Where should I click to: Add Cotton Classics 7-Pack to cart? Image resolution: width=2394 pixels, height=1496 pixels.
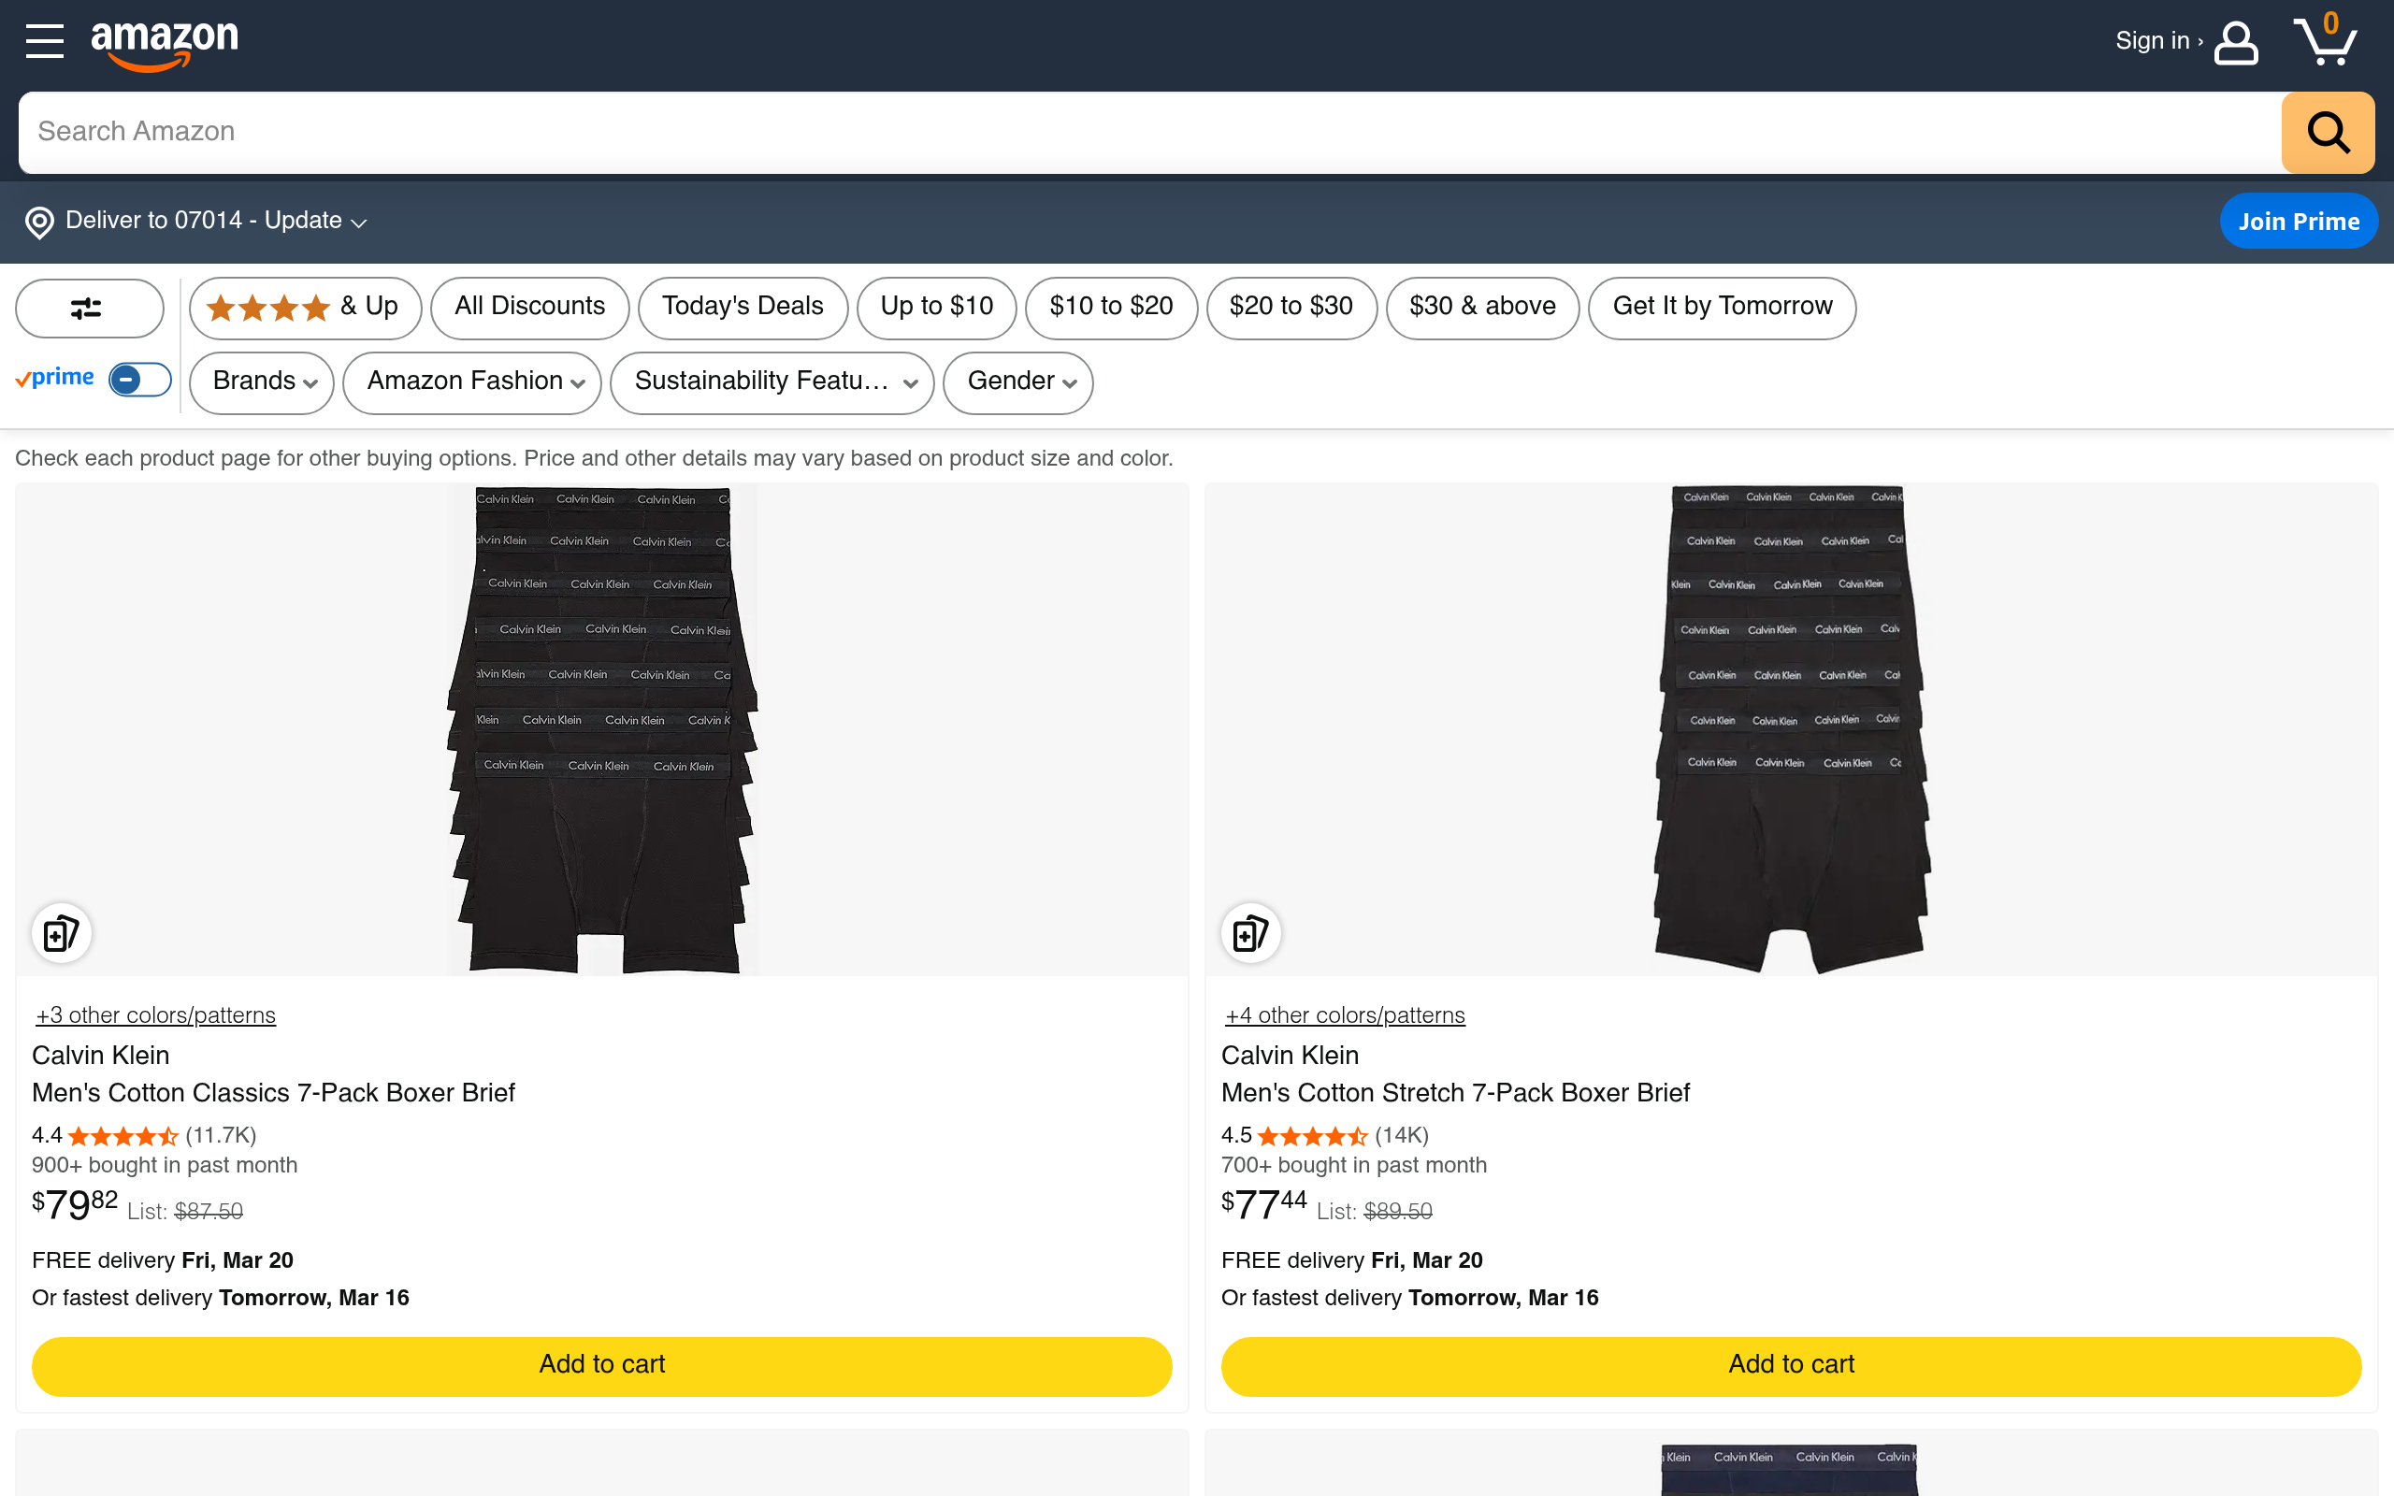click(x=601, y=1365)
